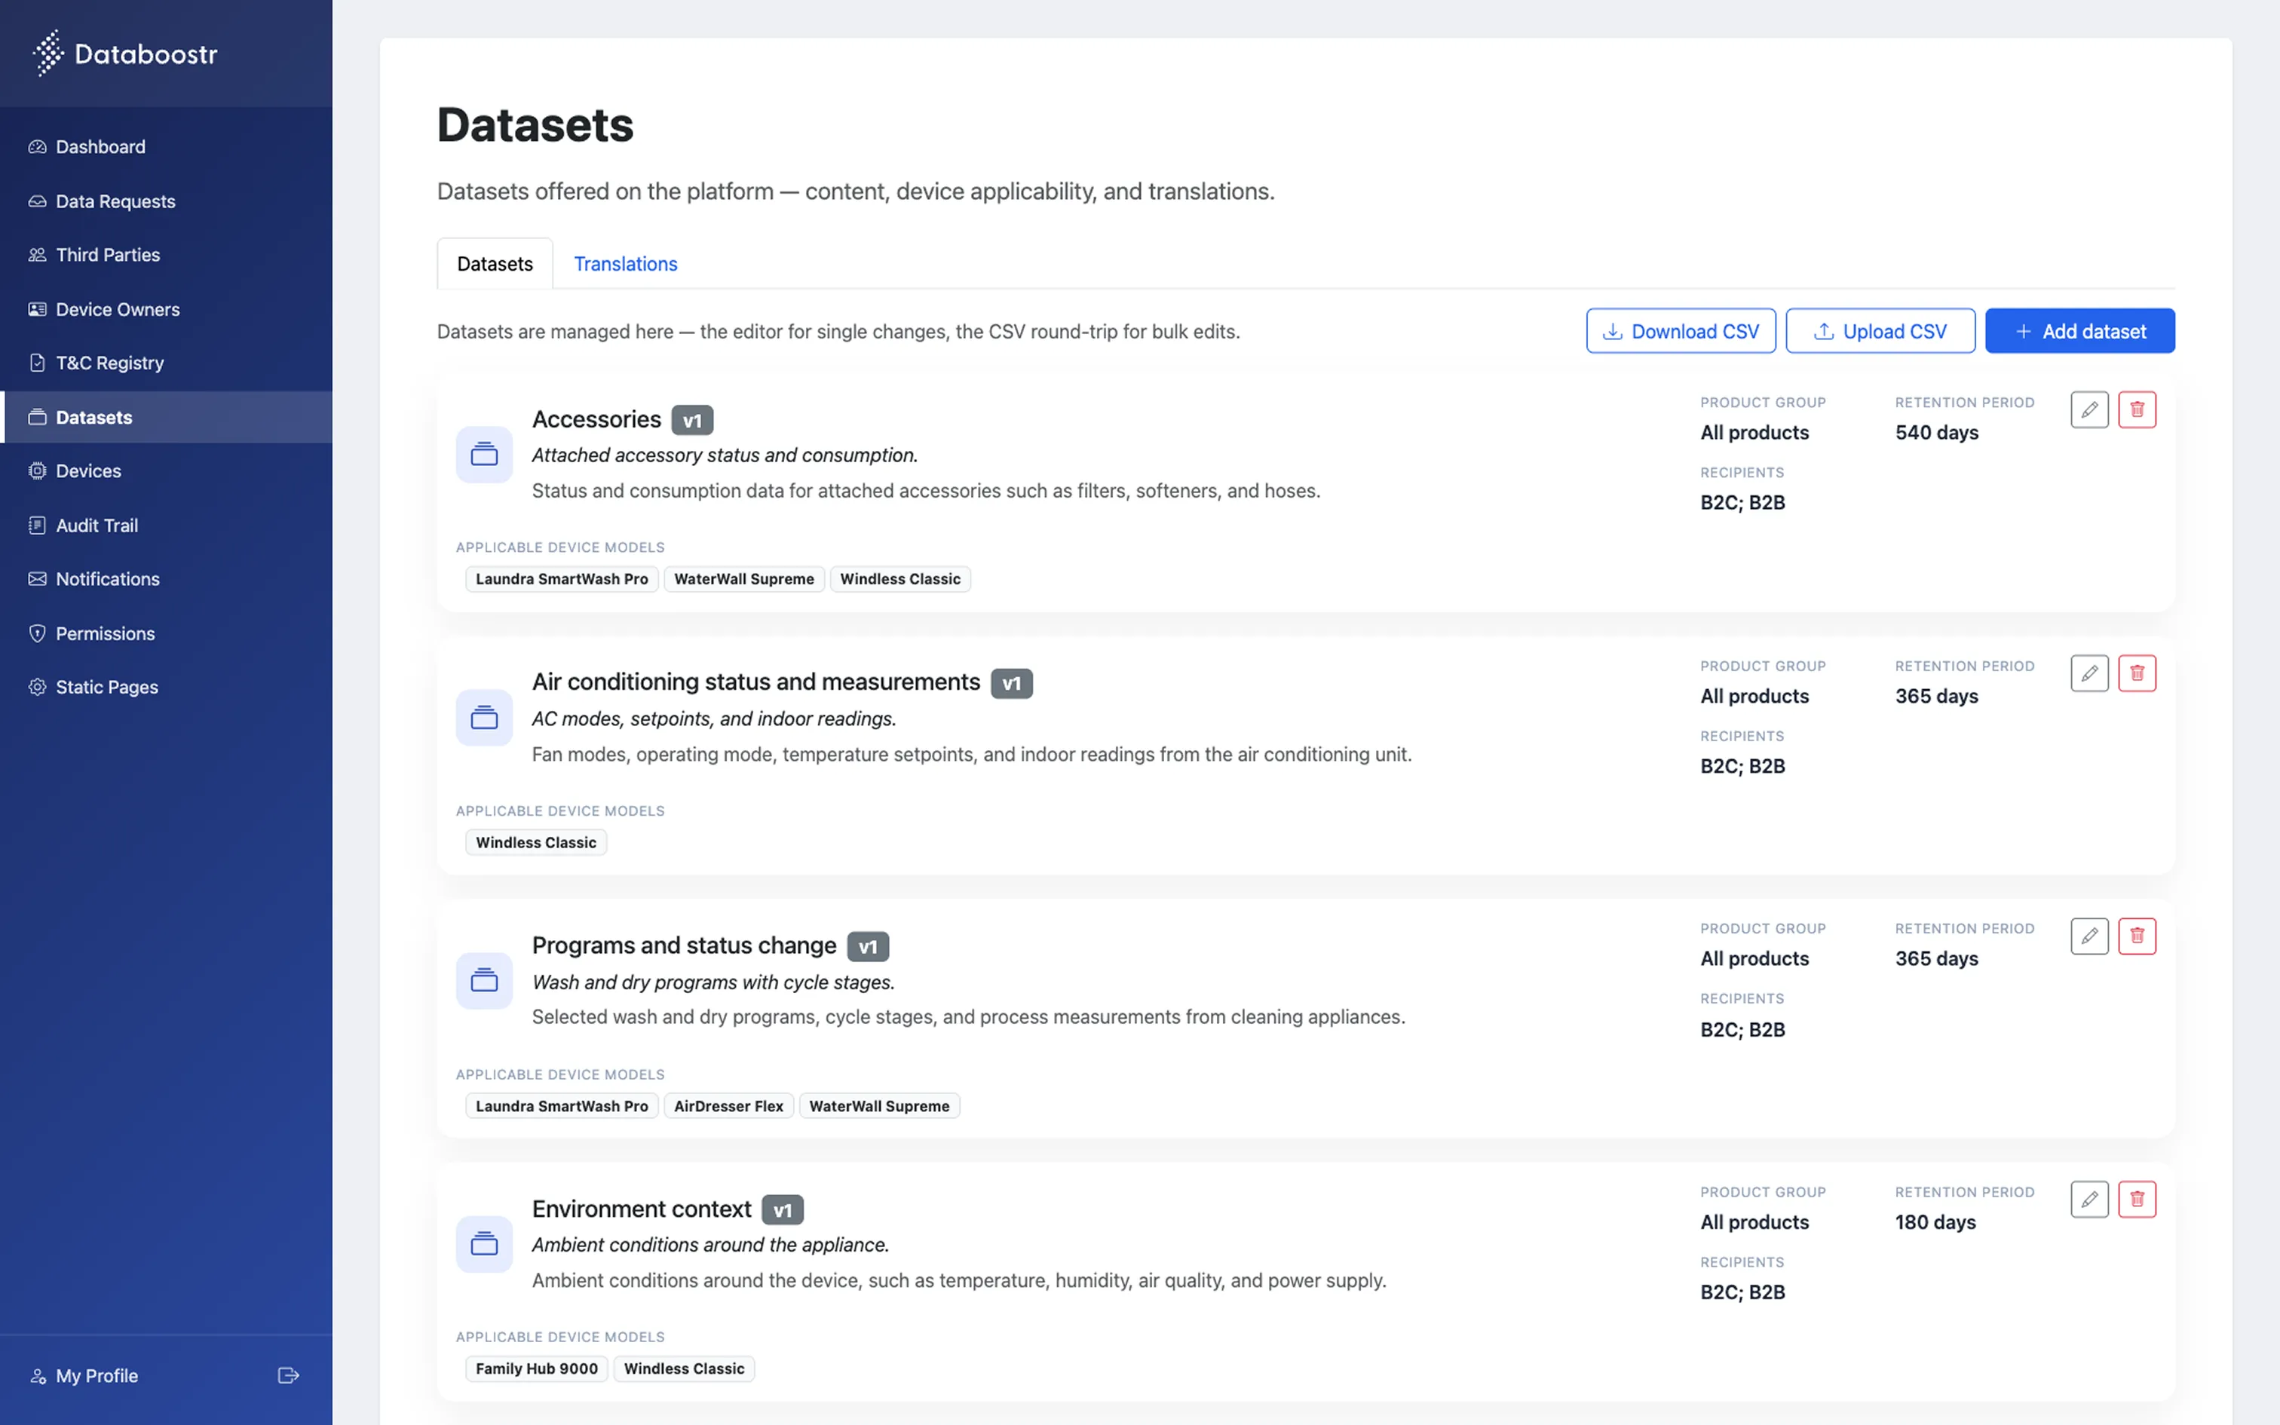Click the Audit Trail log icon
This screenshot has height=1425, width=2280.
coord(38,525)
